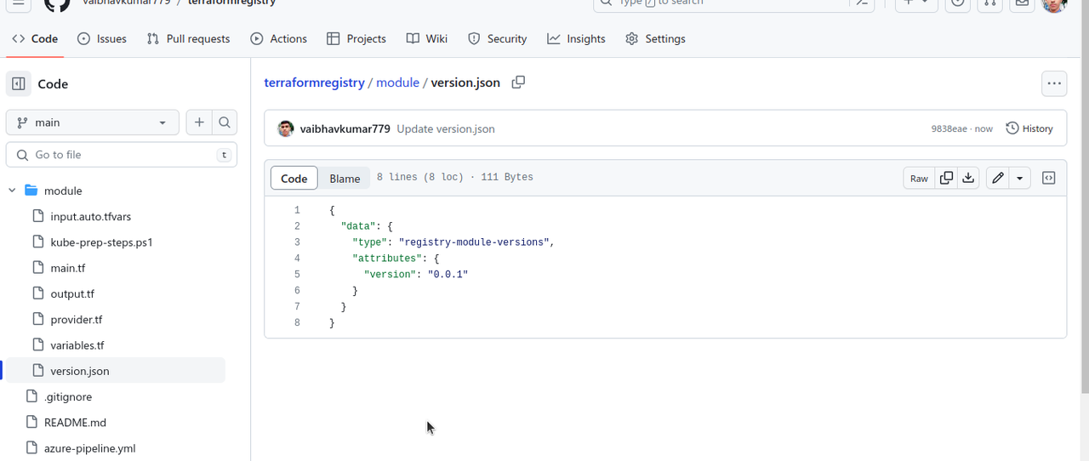Open the Pull requests tab
This screenshot has width=1089, height=461.
click(188, 39)
